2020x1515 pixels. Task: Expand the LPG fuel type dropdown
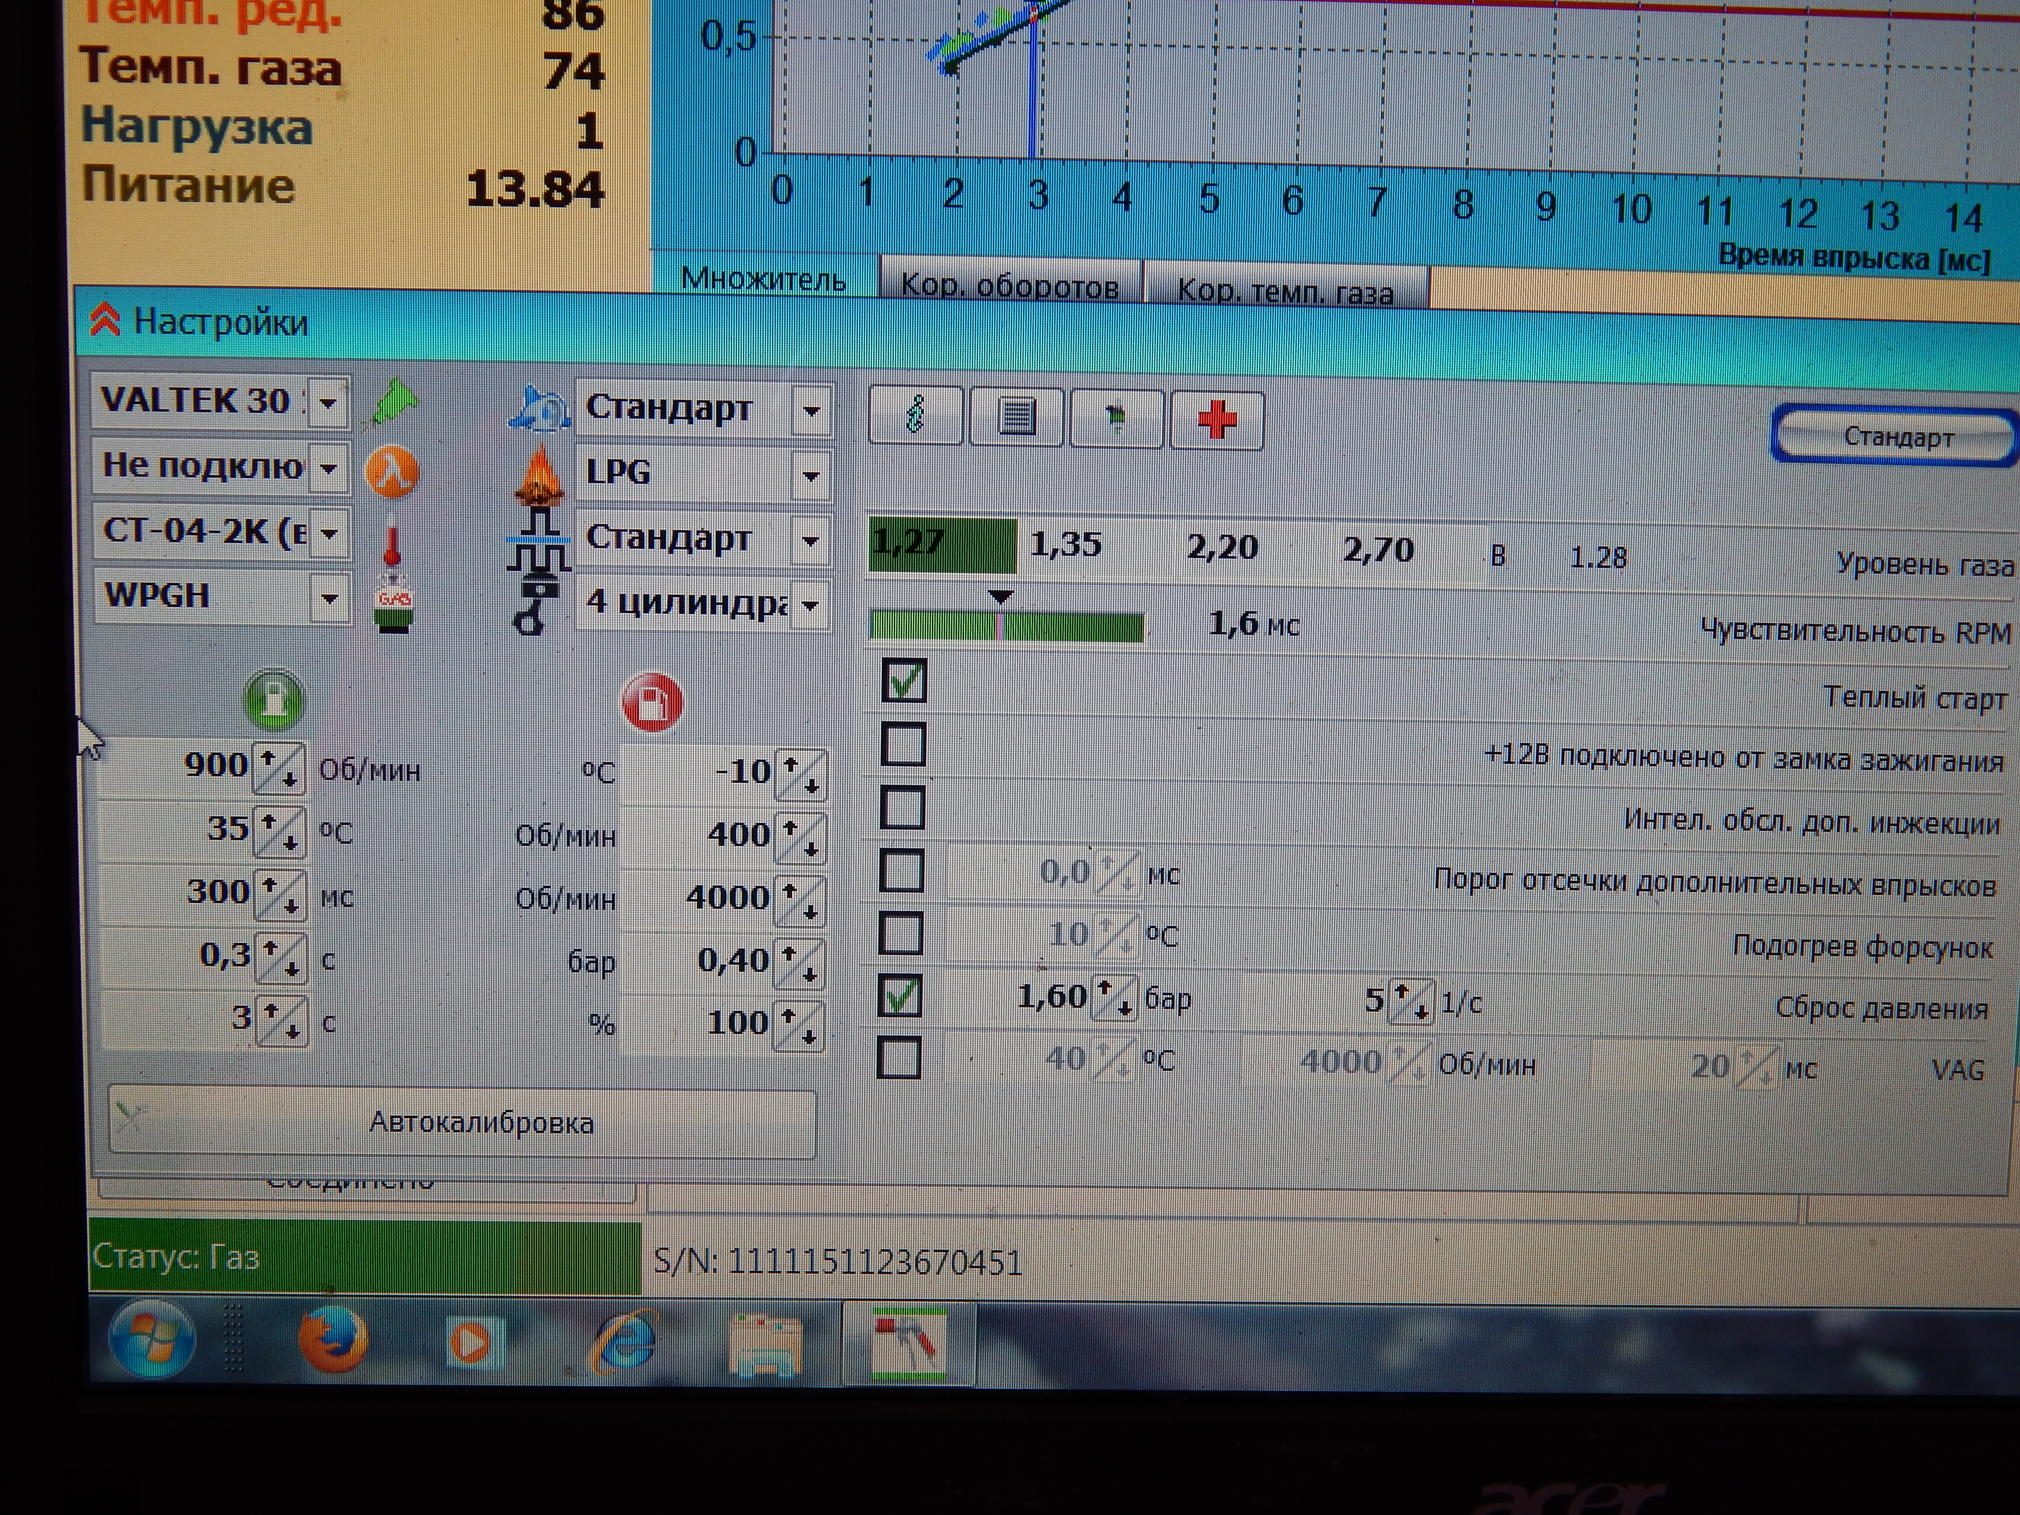tap(810, 476)
